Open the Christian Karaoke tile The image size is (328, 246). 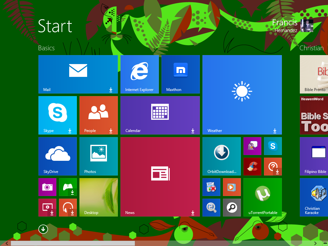[314, 197]
